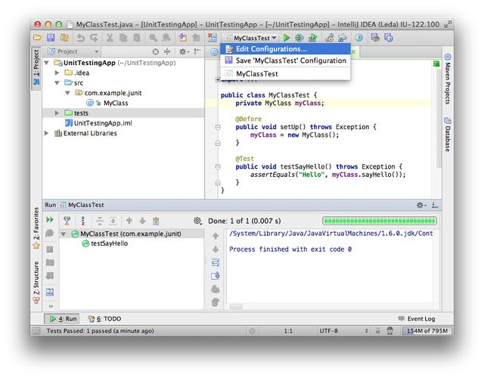Collapse MyClassTest results node
The width and height of the screenshot is (484, 378).
(x=64, y=234)
